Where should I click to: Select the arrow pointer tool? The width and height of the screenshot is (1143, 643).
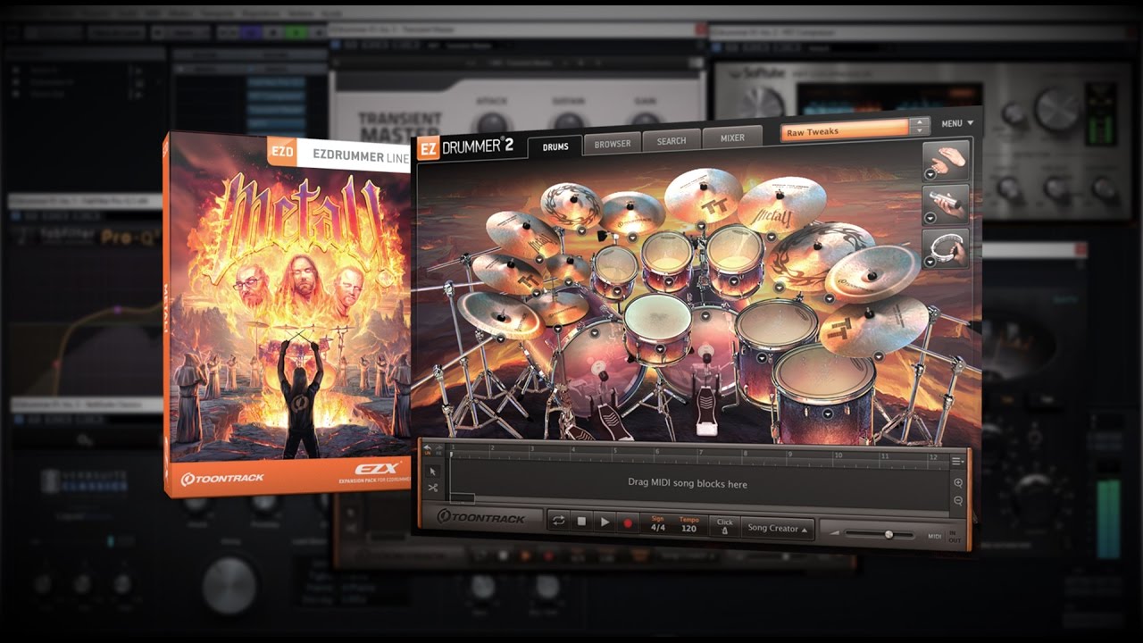click(432, 471)
